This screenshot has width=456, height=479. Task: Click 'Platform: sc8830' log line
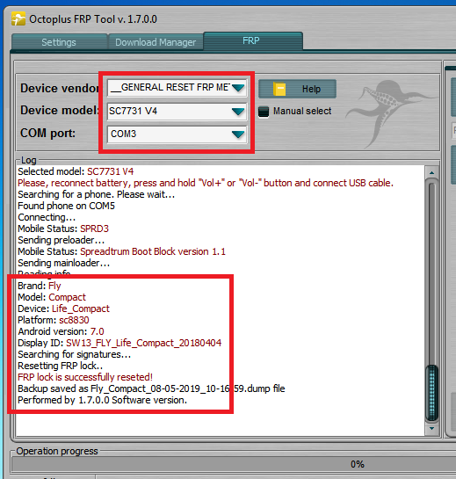(x=54, y=320)
